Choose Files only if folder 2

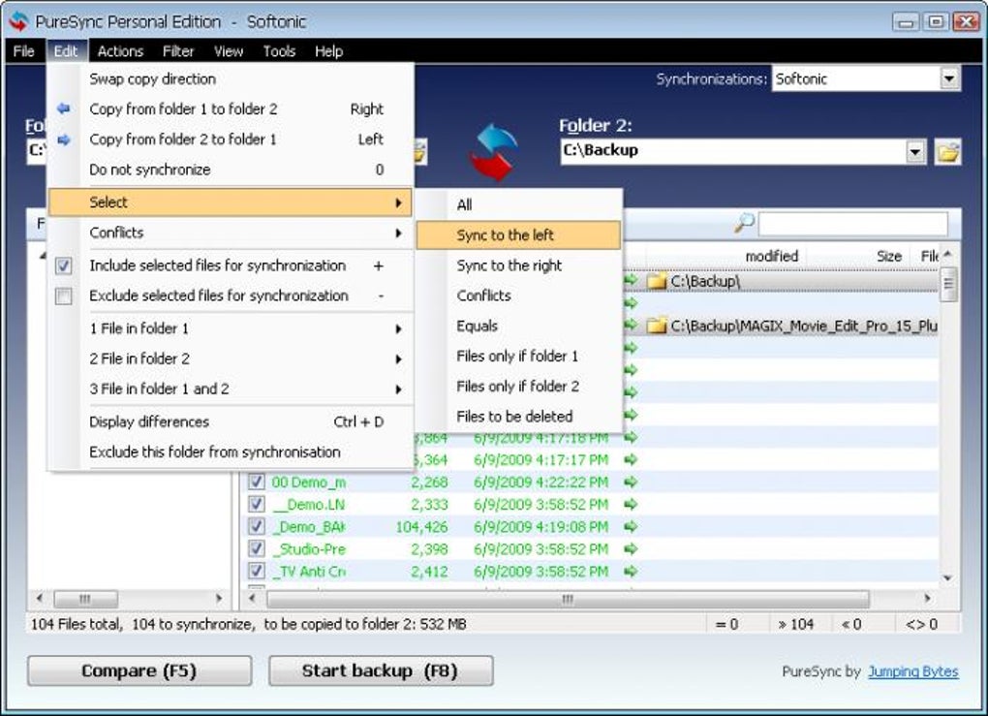click(518, 387)
